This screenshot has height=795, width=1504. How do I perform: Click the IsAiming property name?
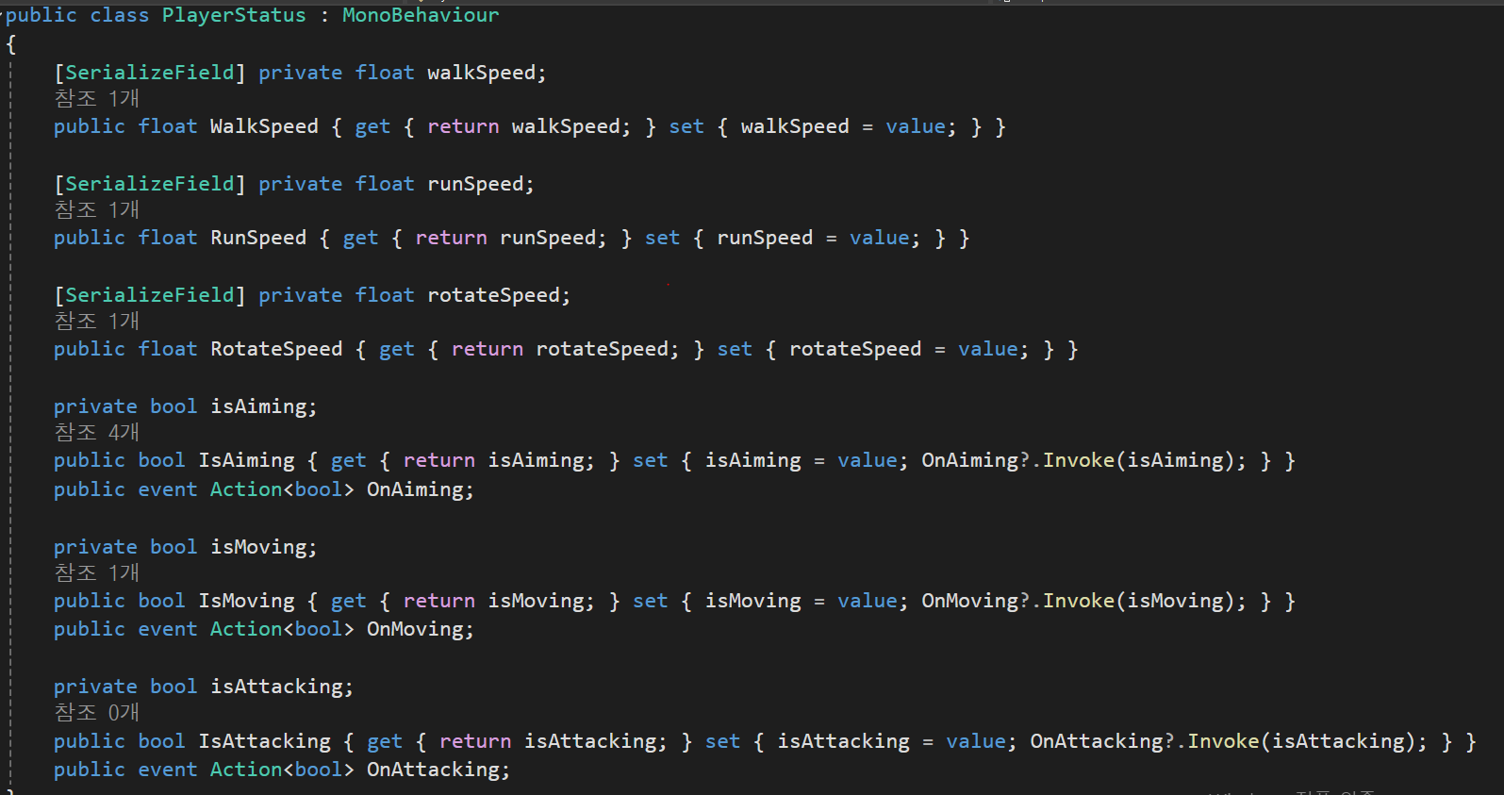[246, 460]
